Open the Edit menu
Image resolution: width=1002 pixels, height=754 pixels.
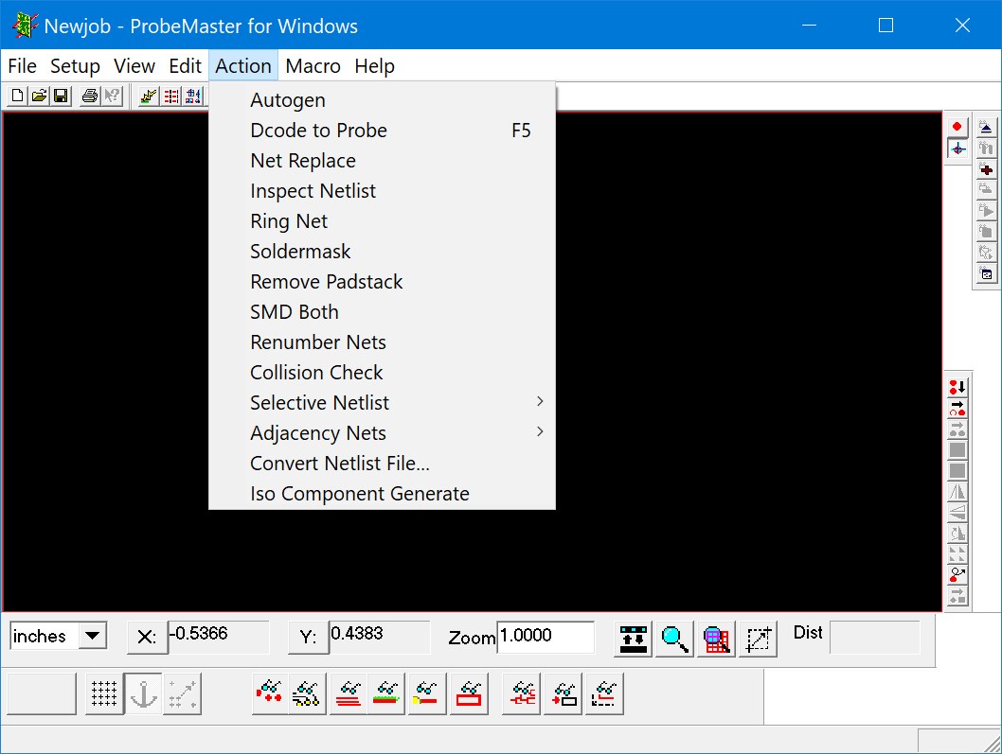[186, 66]
